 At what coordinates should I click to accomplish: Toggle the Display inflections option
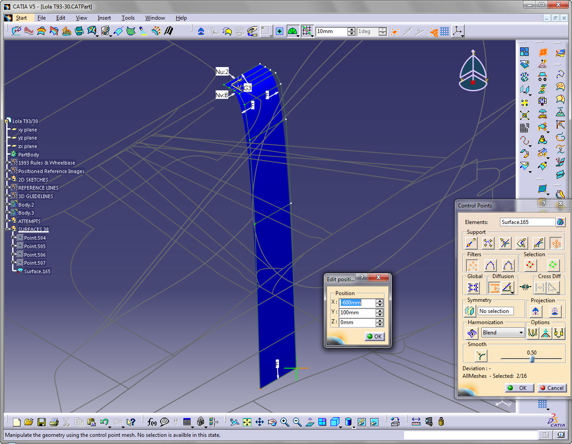pyautogui.click(x=533, y=333)
